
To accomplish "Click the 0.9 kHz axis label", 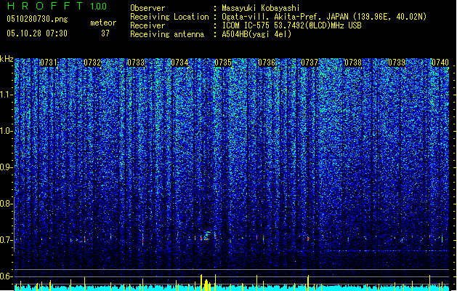I will pos(6,167).
